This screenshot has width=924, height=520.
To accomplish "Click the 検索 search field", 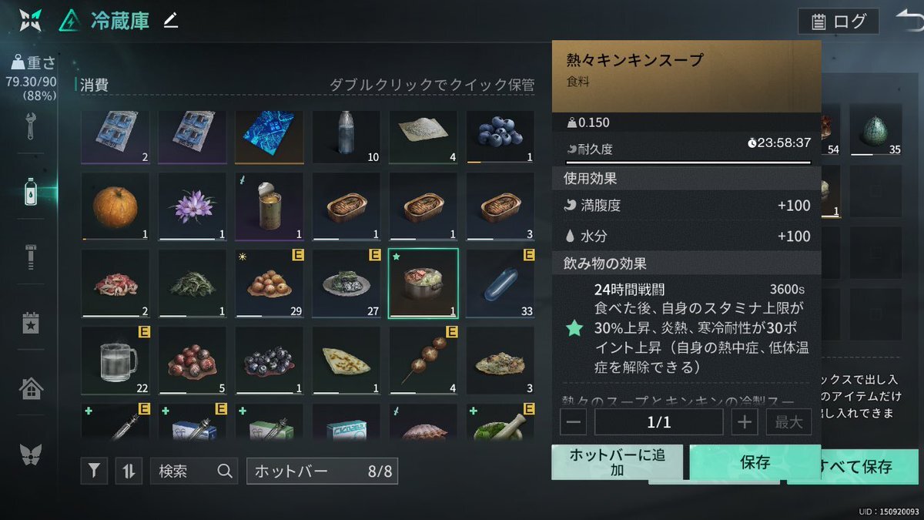I will click(193, 471).
